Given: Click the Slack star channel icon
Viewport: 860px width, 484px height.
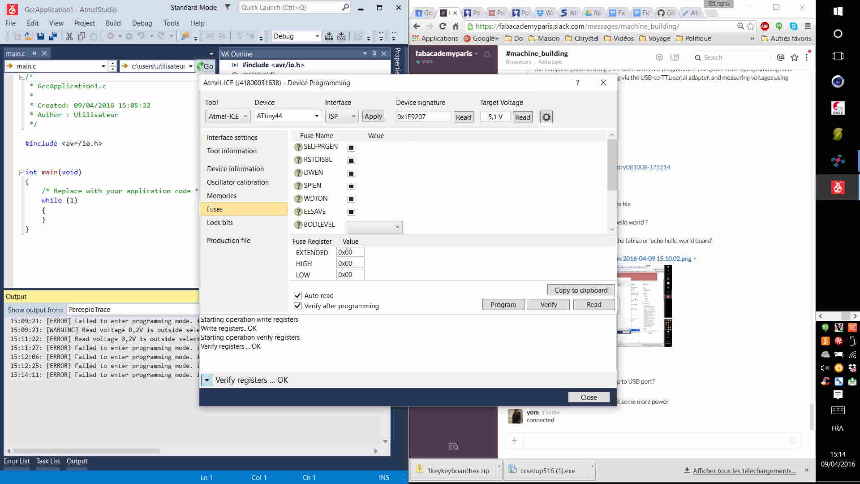Looking at the screenshot, I should pyautogui.click(x=794, y=57).
